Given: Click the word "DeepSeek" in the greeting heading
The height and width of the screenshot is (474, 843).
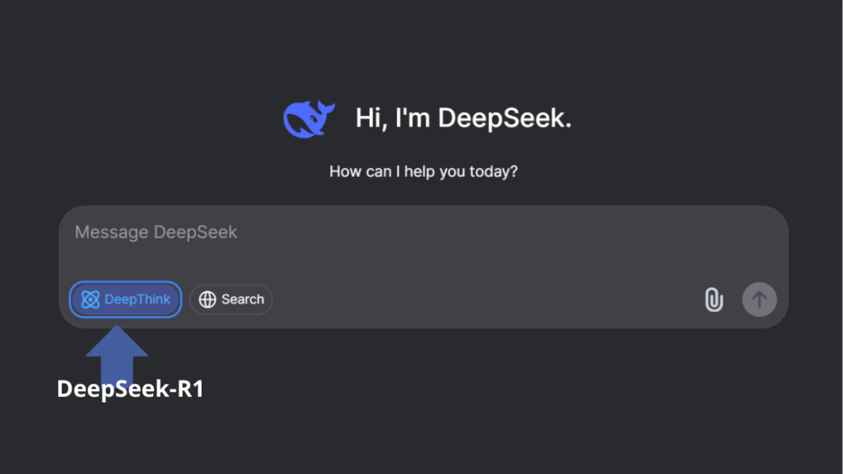Looking at the screenshot, I should (503, 118).
